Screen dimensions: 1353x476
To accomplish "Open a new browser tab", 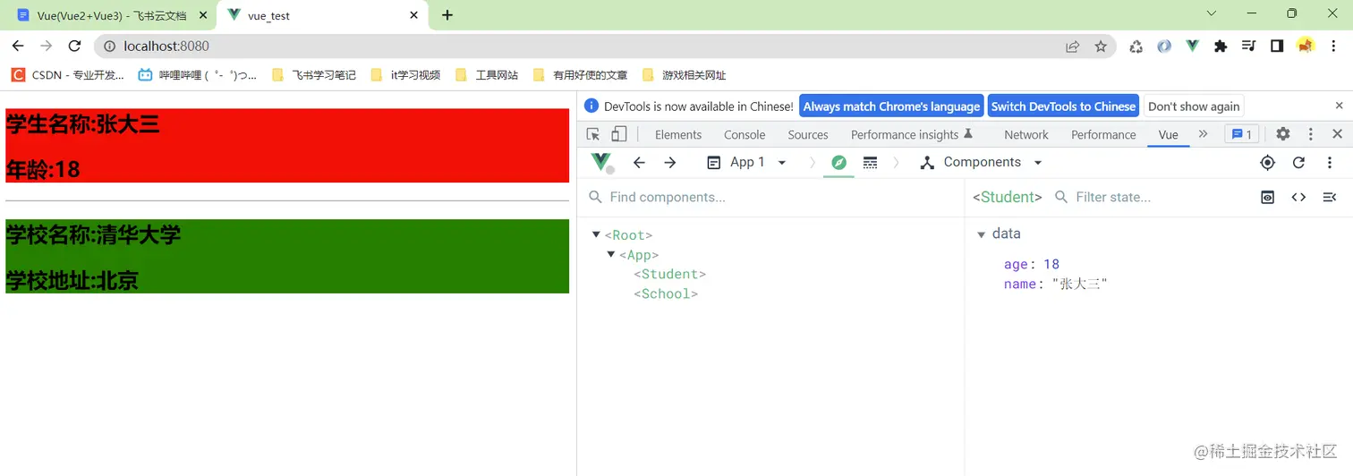I will [447, 15].
